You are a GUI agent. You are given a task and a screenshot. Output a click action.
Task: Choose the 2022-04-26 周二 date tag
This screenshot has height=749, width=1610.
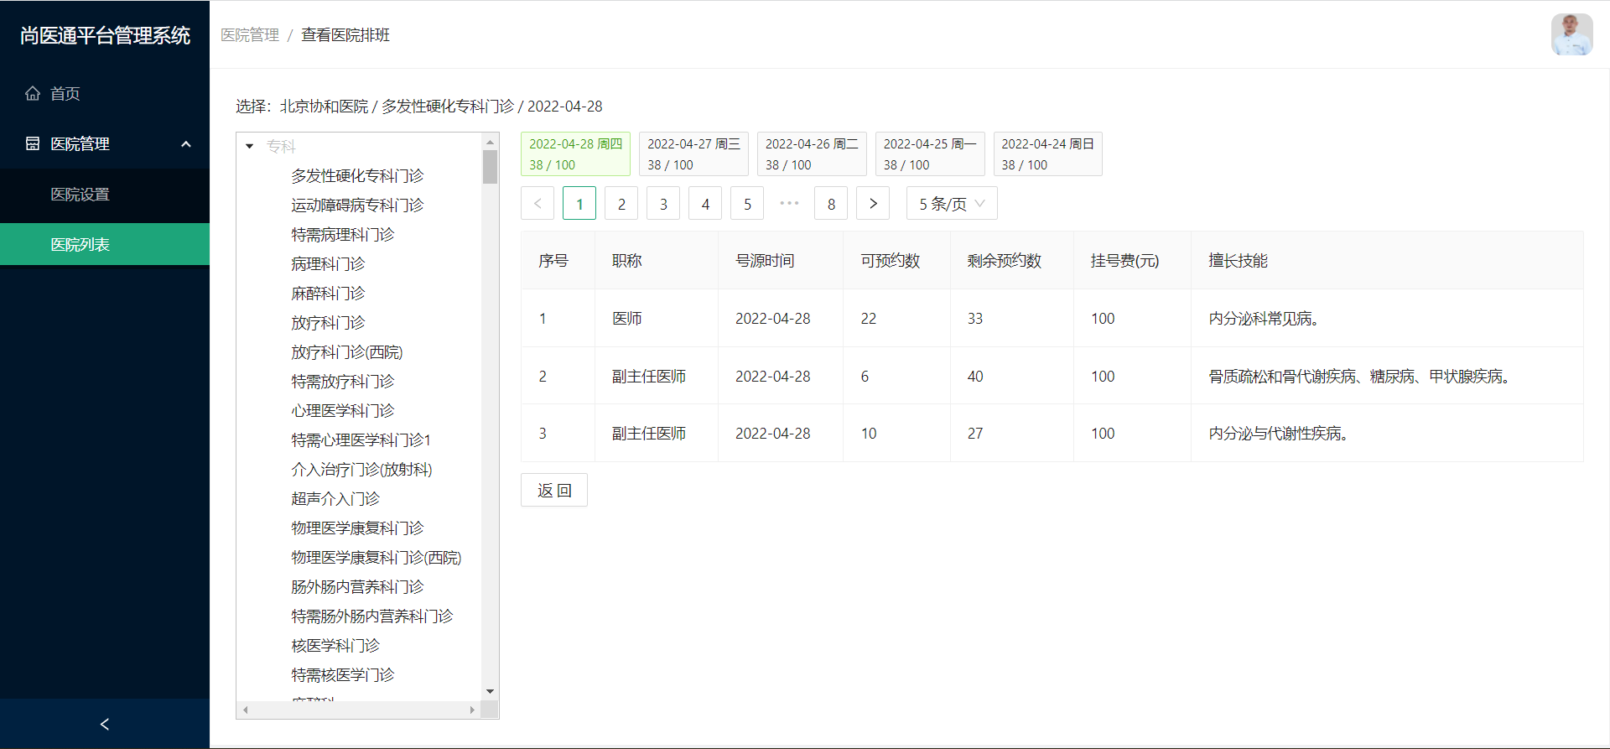pos(812,153)
